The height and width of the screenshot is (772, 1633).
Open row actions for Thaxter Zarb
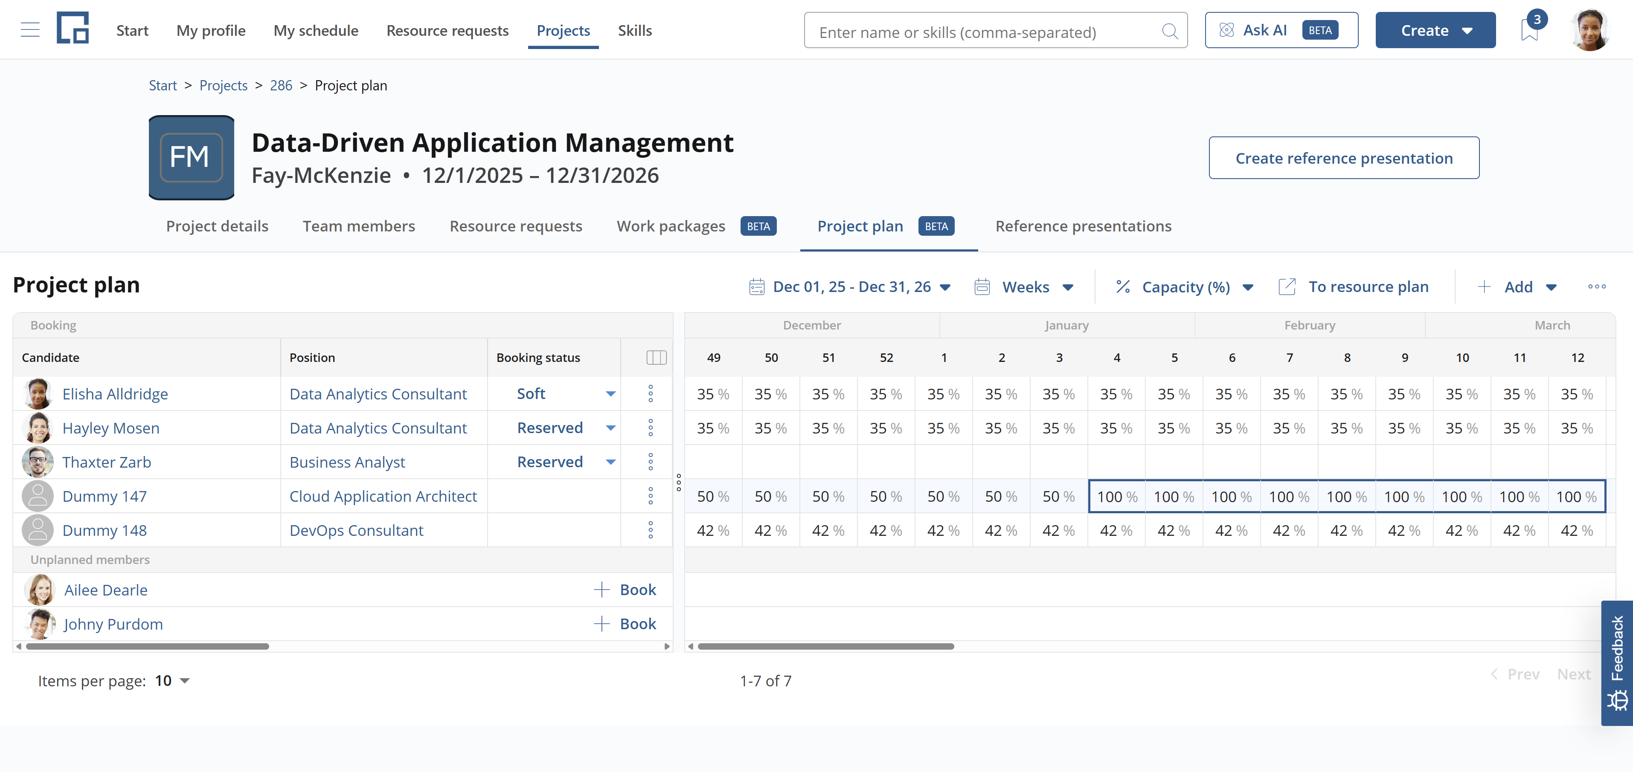click(651, 463)
